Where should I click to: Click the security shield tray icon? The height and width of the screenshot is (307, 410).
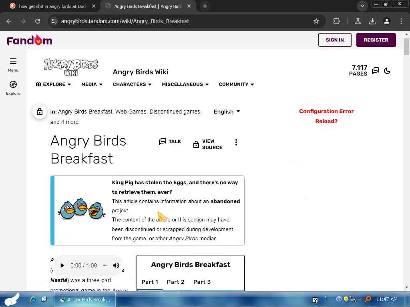pos(346,299)
